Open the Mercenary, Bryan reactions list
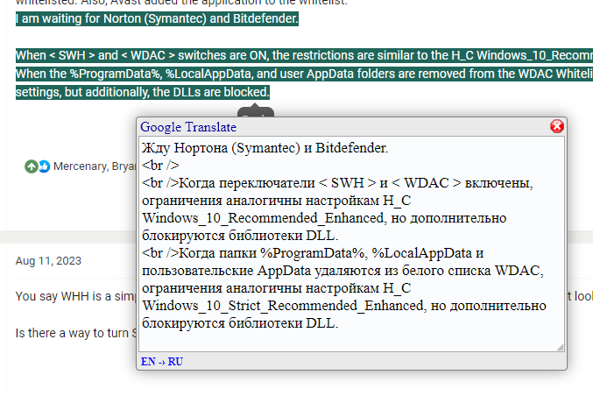This screenshot has width=593, height=396. [95, 166]
